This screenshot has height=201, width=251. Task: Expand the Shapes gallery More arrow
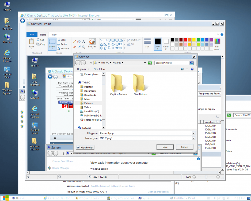pyautogui.click(x=125, y=48)
